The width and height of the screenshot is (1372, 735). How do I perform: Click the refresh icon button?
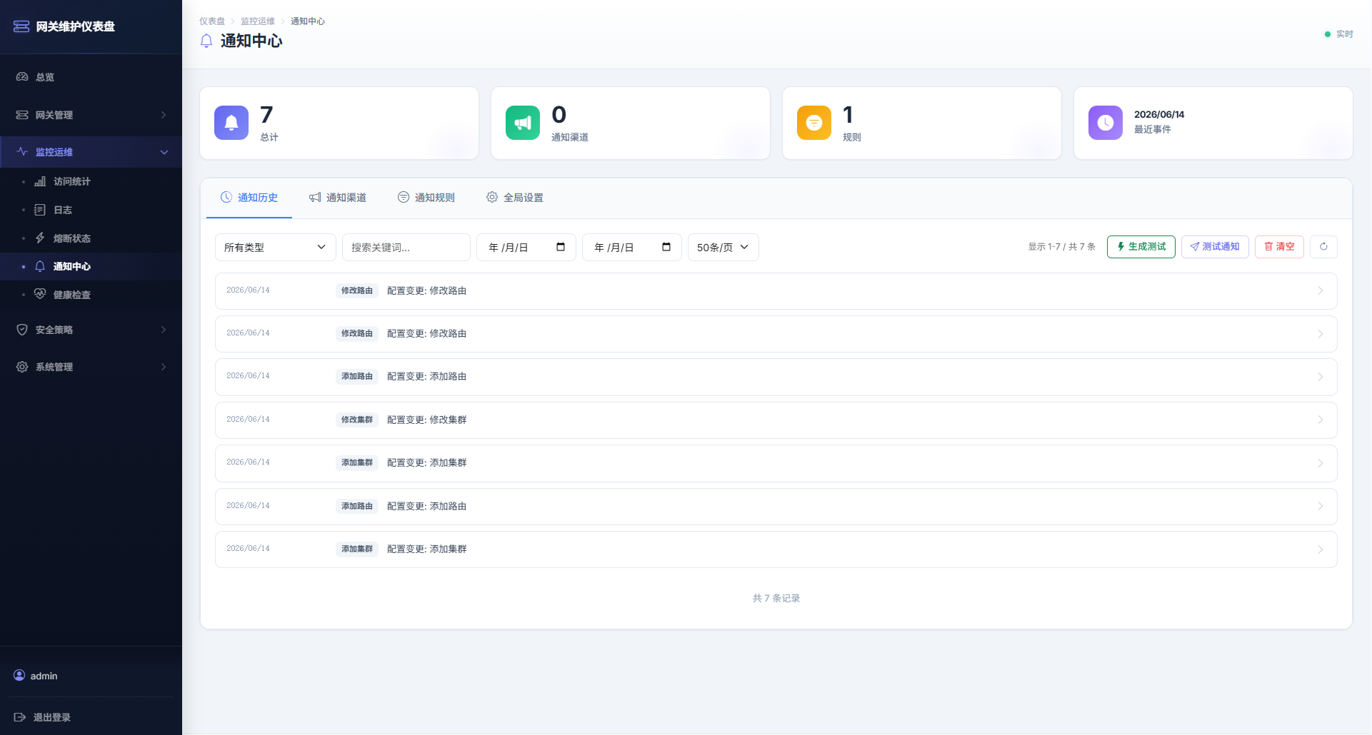tap(1323, 247)
